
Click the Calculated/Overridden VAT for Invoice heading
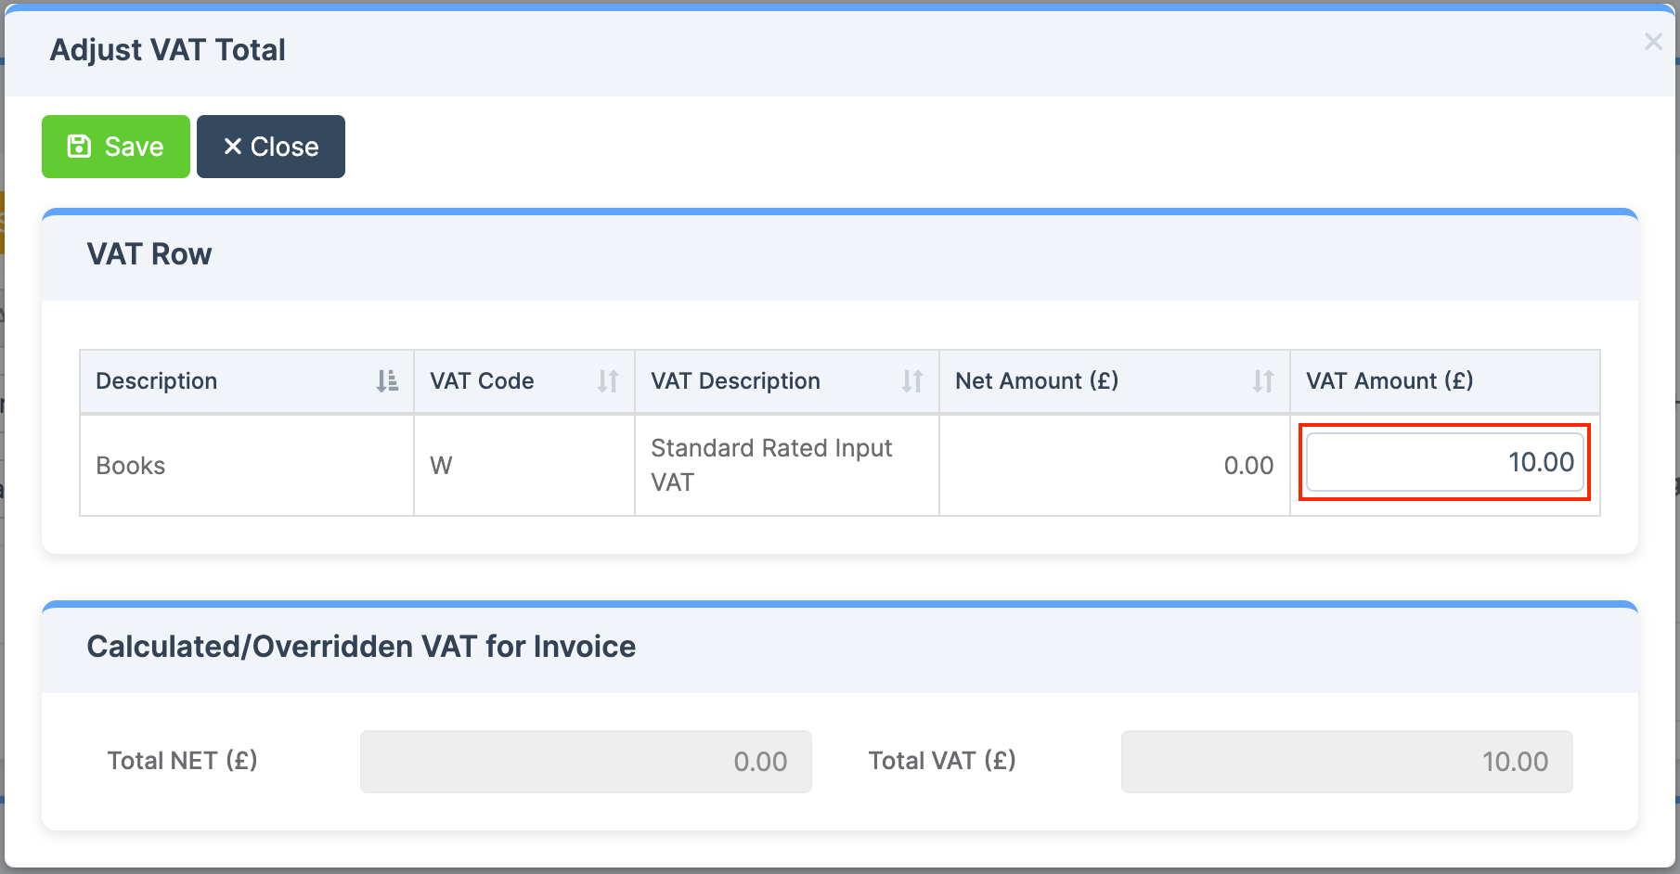click(x=361, y=647)
